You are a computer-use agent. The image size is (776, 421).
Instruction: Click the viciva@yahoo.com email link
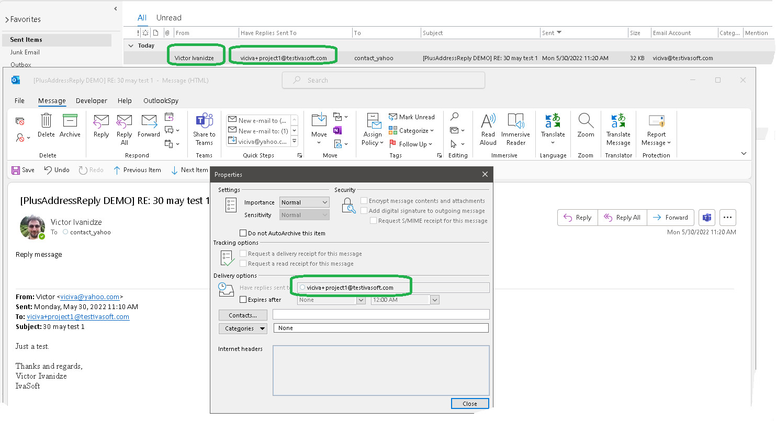click(x=89, y=297)
